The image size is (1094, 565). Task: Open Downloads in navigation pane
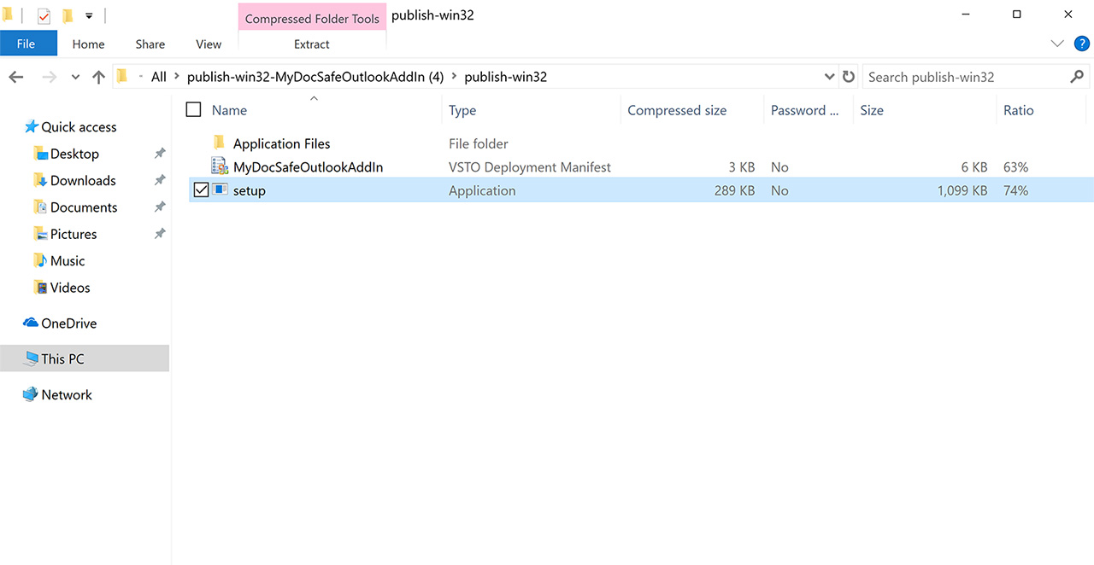pyautogui.click(x=83, y=180)
